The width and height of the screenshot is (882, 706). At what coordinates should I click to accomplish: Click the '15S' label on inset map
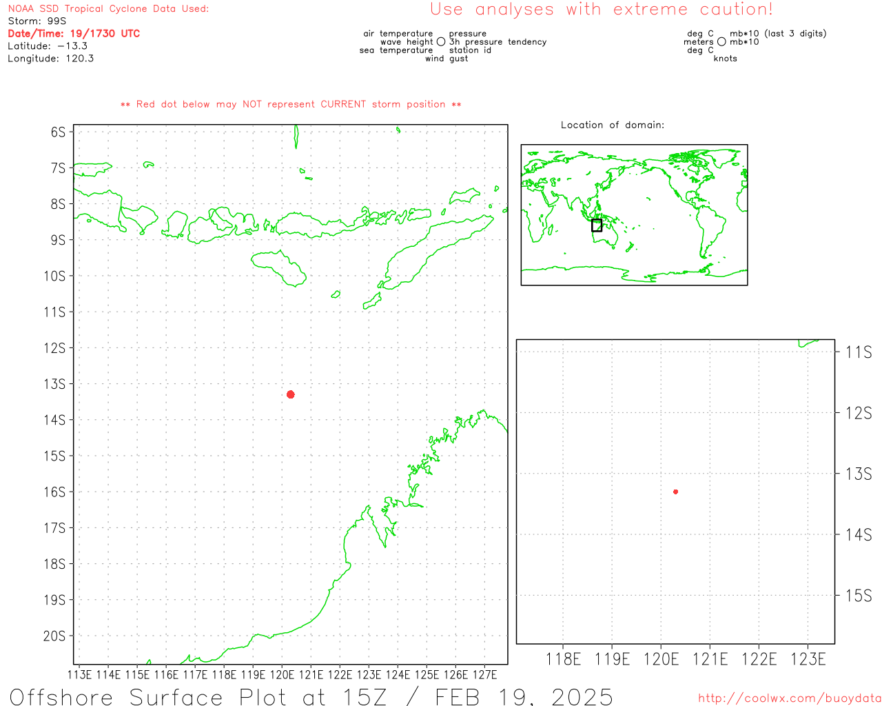coord(859,595)
